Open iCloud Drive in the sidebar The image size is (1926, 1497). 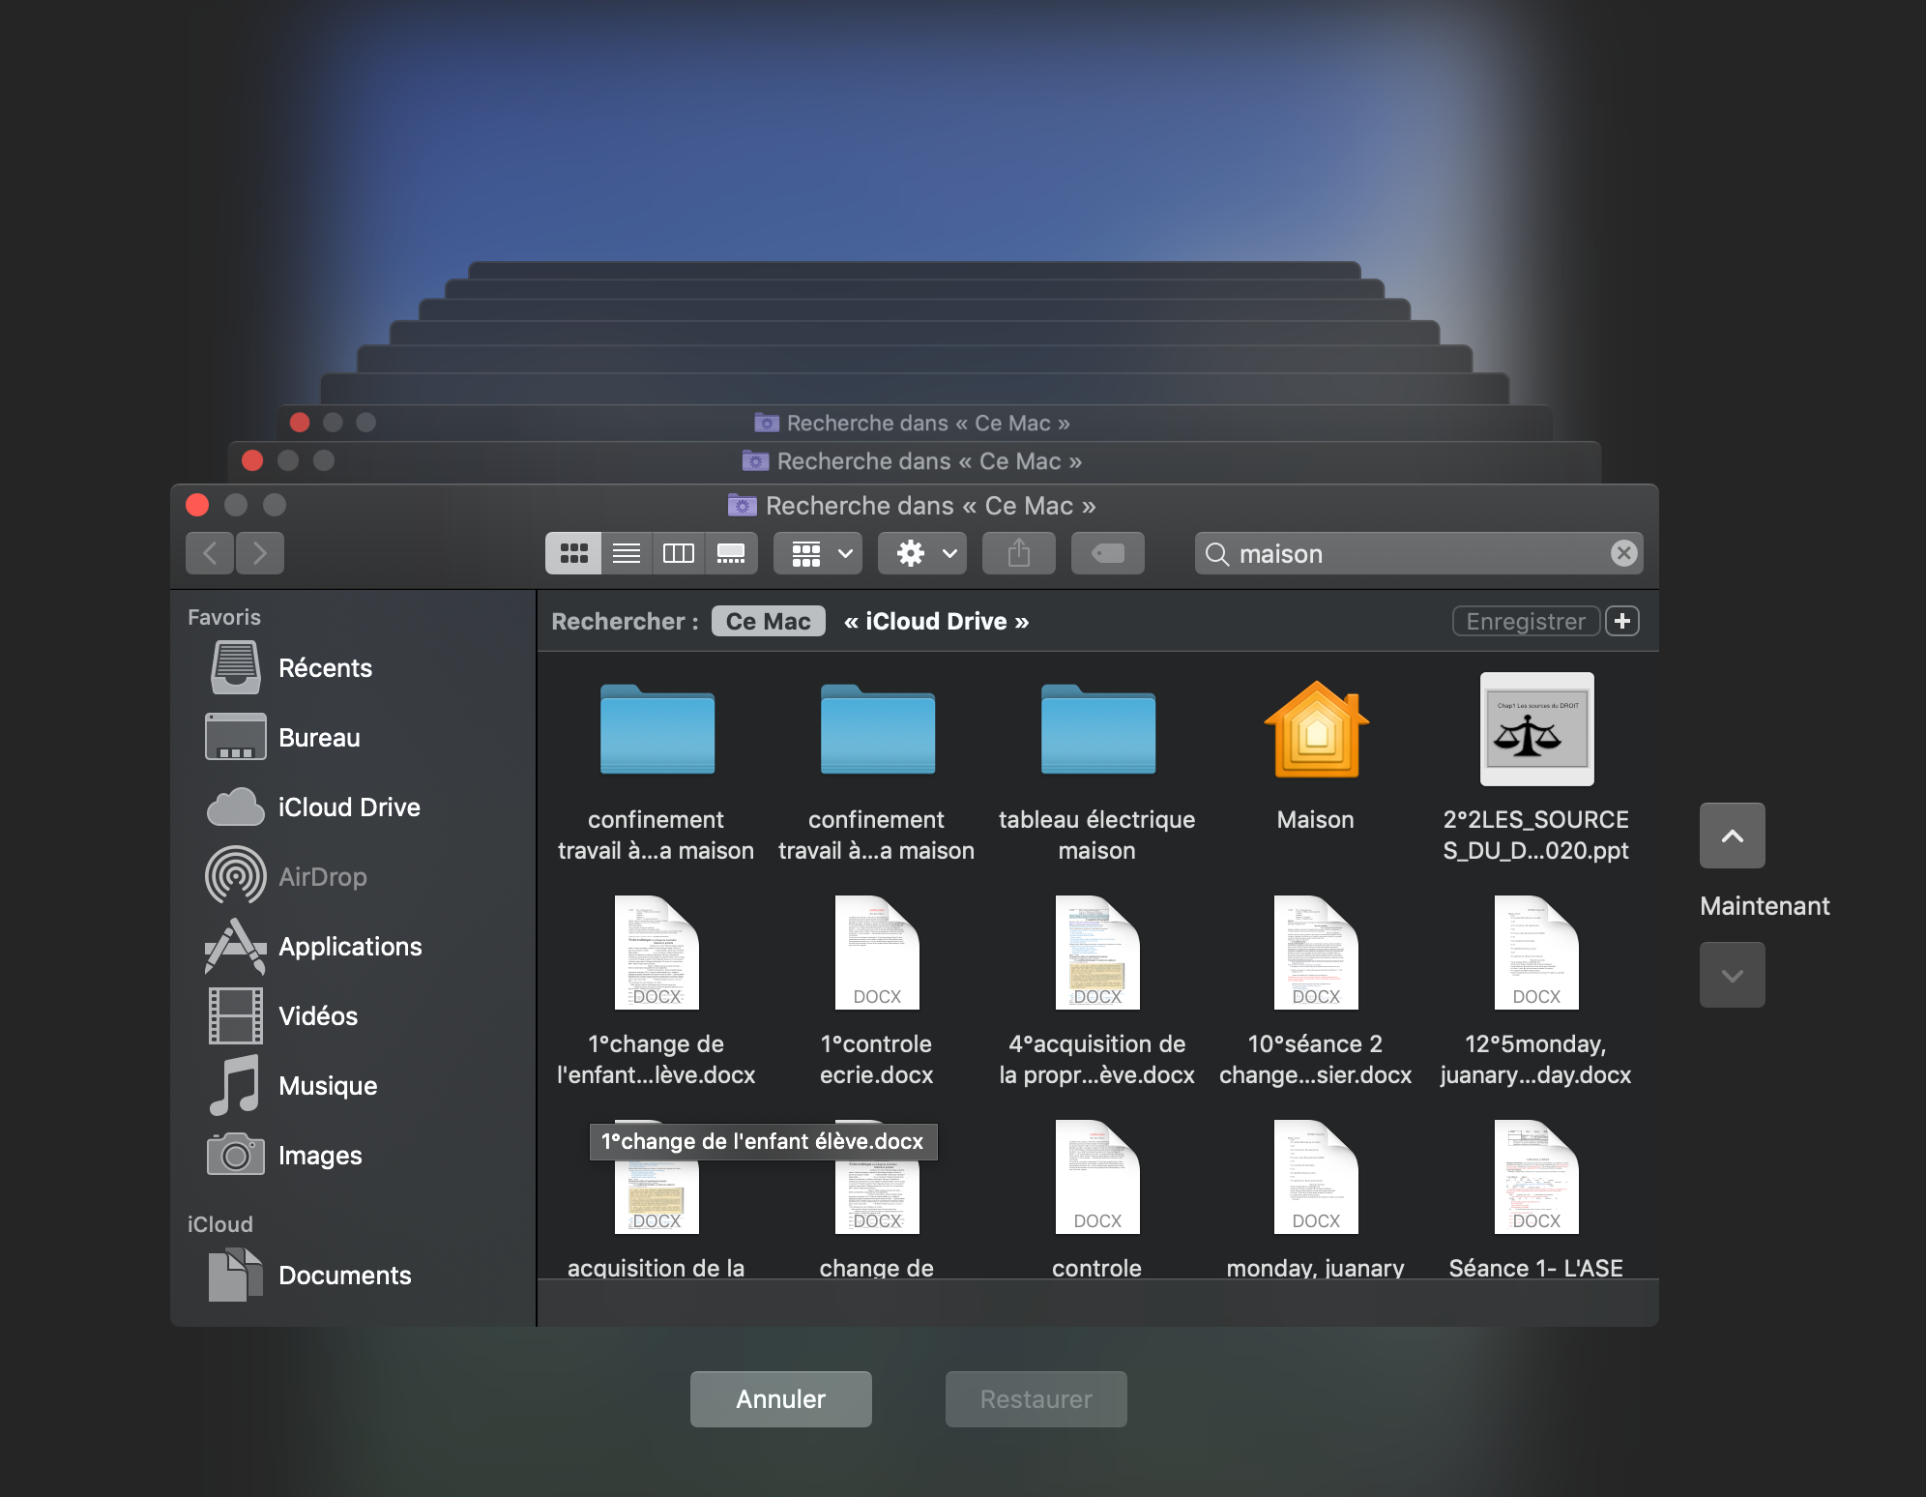coord(348,807)
